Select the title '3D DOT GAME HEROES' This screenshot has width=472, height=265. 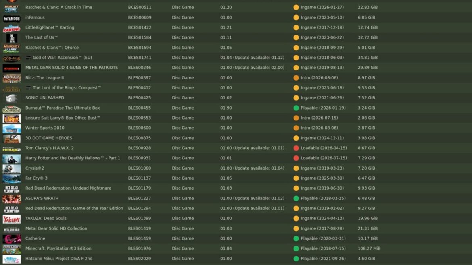click(x=49, y=138)
